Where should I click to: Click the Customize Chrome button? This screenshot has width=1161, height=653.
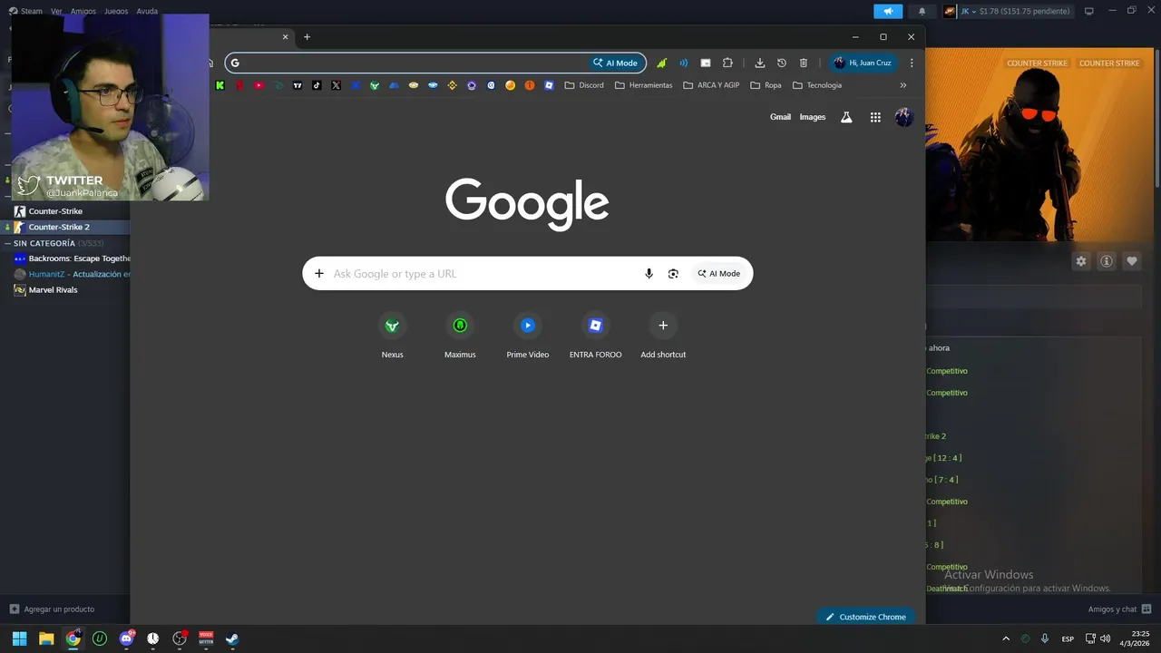(865, 617)
